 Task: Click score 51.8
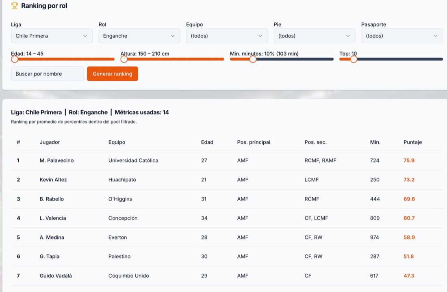coord(408,256)
